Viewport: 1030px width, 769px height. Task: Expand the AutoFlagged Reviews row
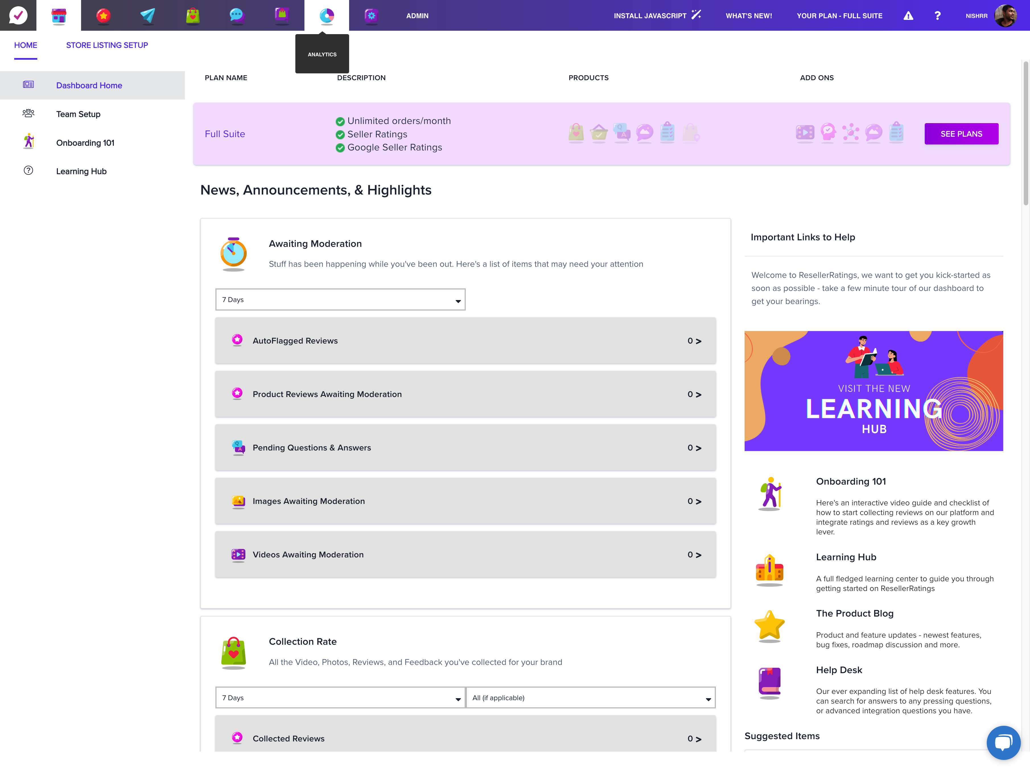tap(466, 341)
